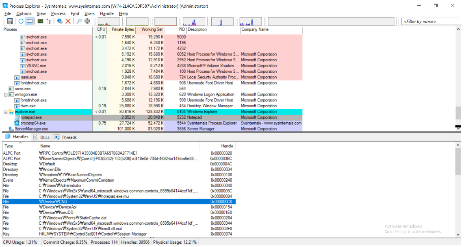Collapse the winlogon.exe tree node
This screenshot has width=464, height=247.
[6, 95]
